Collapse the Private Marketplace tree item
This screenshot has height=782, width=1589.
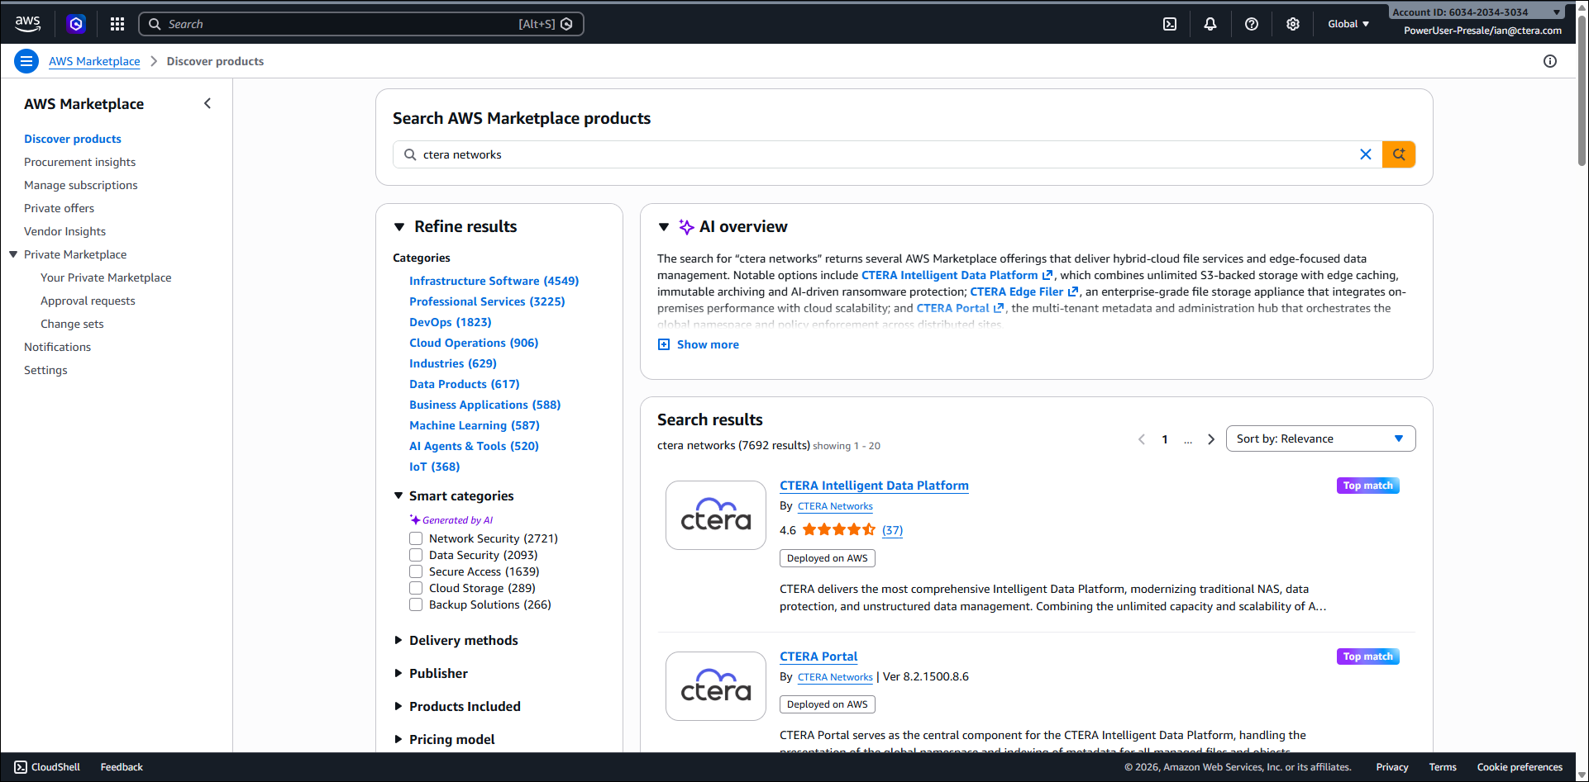[13, 254]
